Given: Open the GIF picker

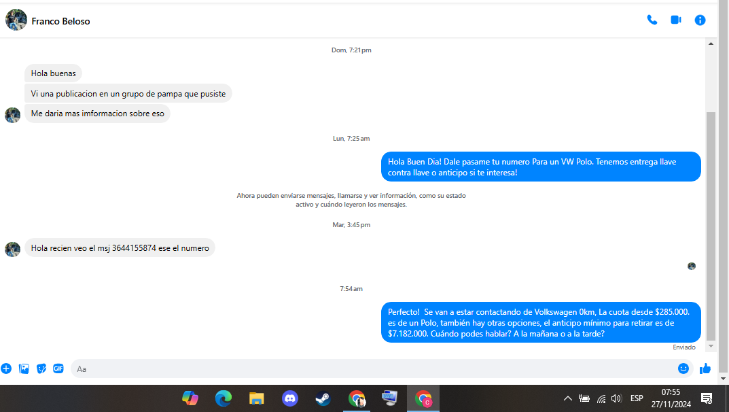Looking at the screenshot, I should pos(58,368).
